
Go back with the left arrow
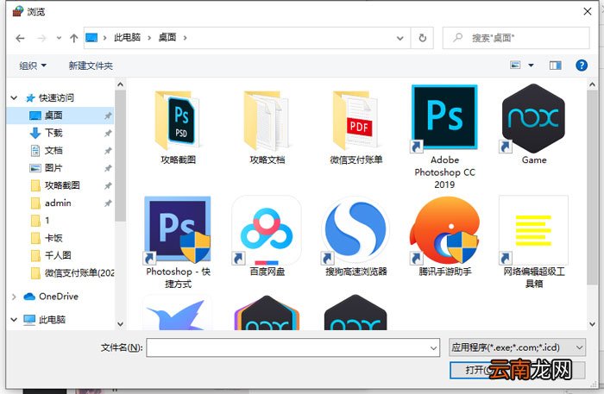tap(20, 38)
